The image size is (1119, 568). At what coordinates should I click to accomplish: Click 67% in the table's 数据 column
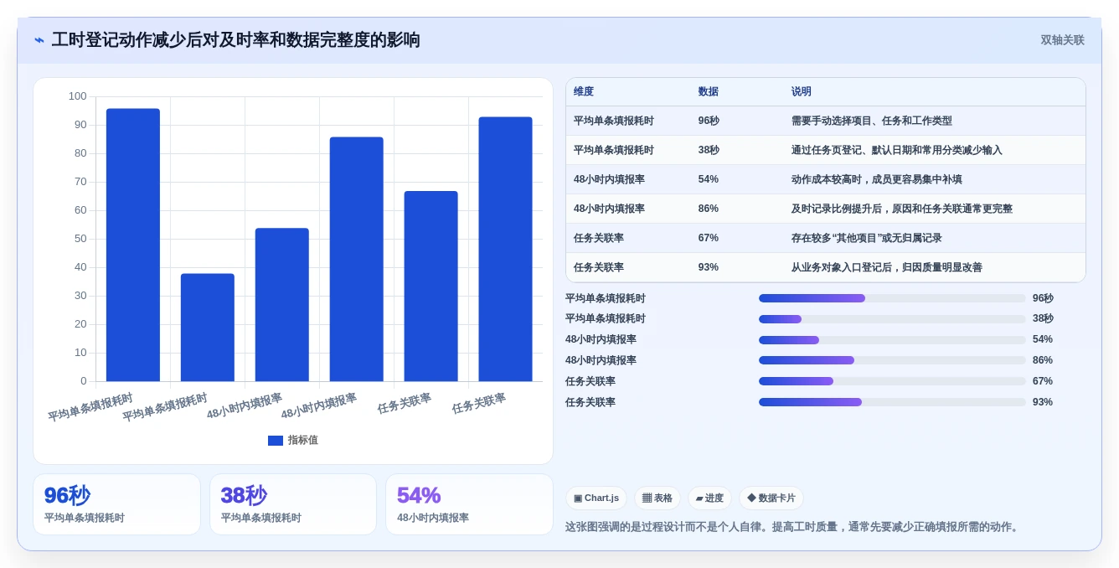709,238
